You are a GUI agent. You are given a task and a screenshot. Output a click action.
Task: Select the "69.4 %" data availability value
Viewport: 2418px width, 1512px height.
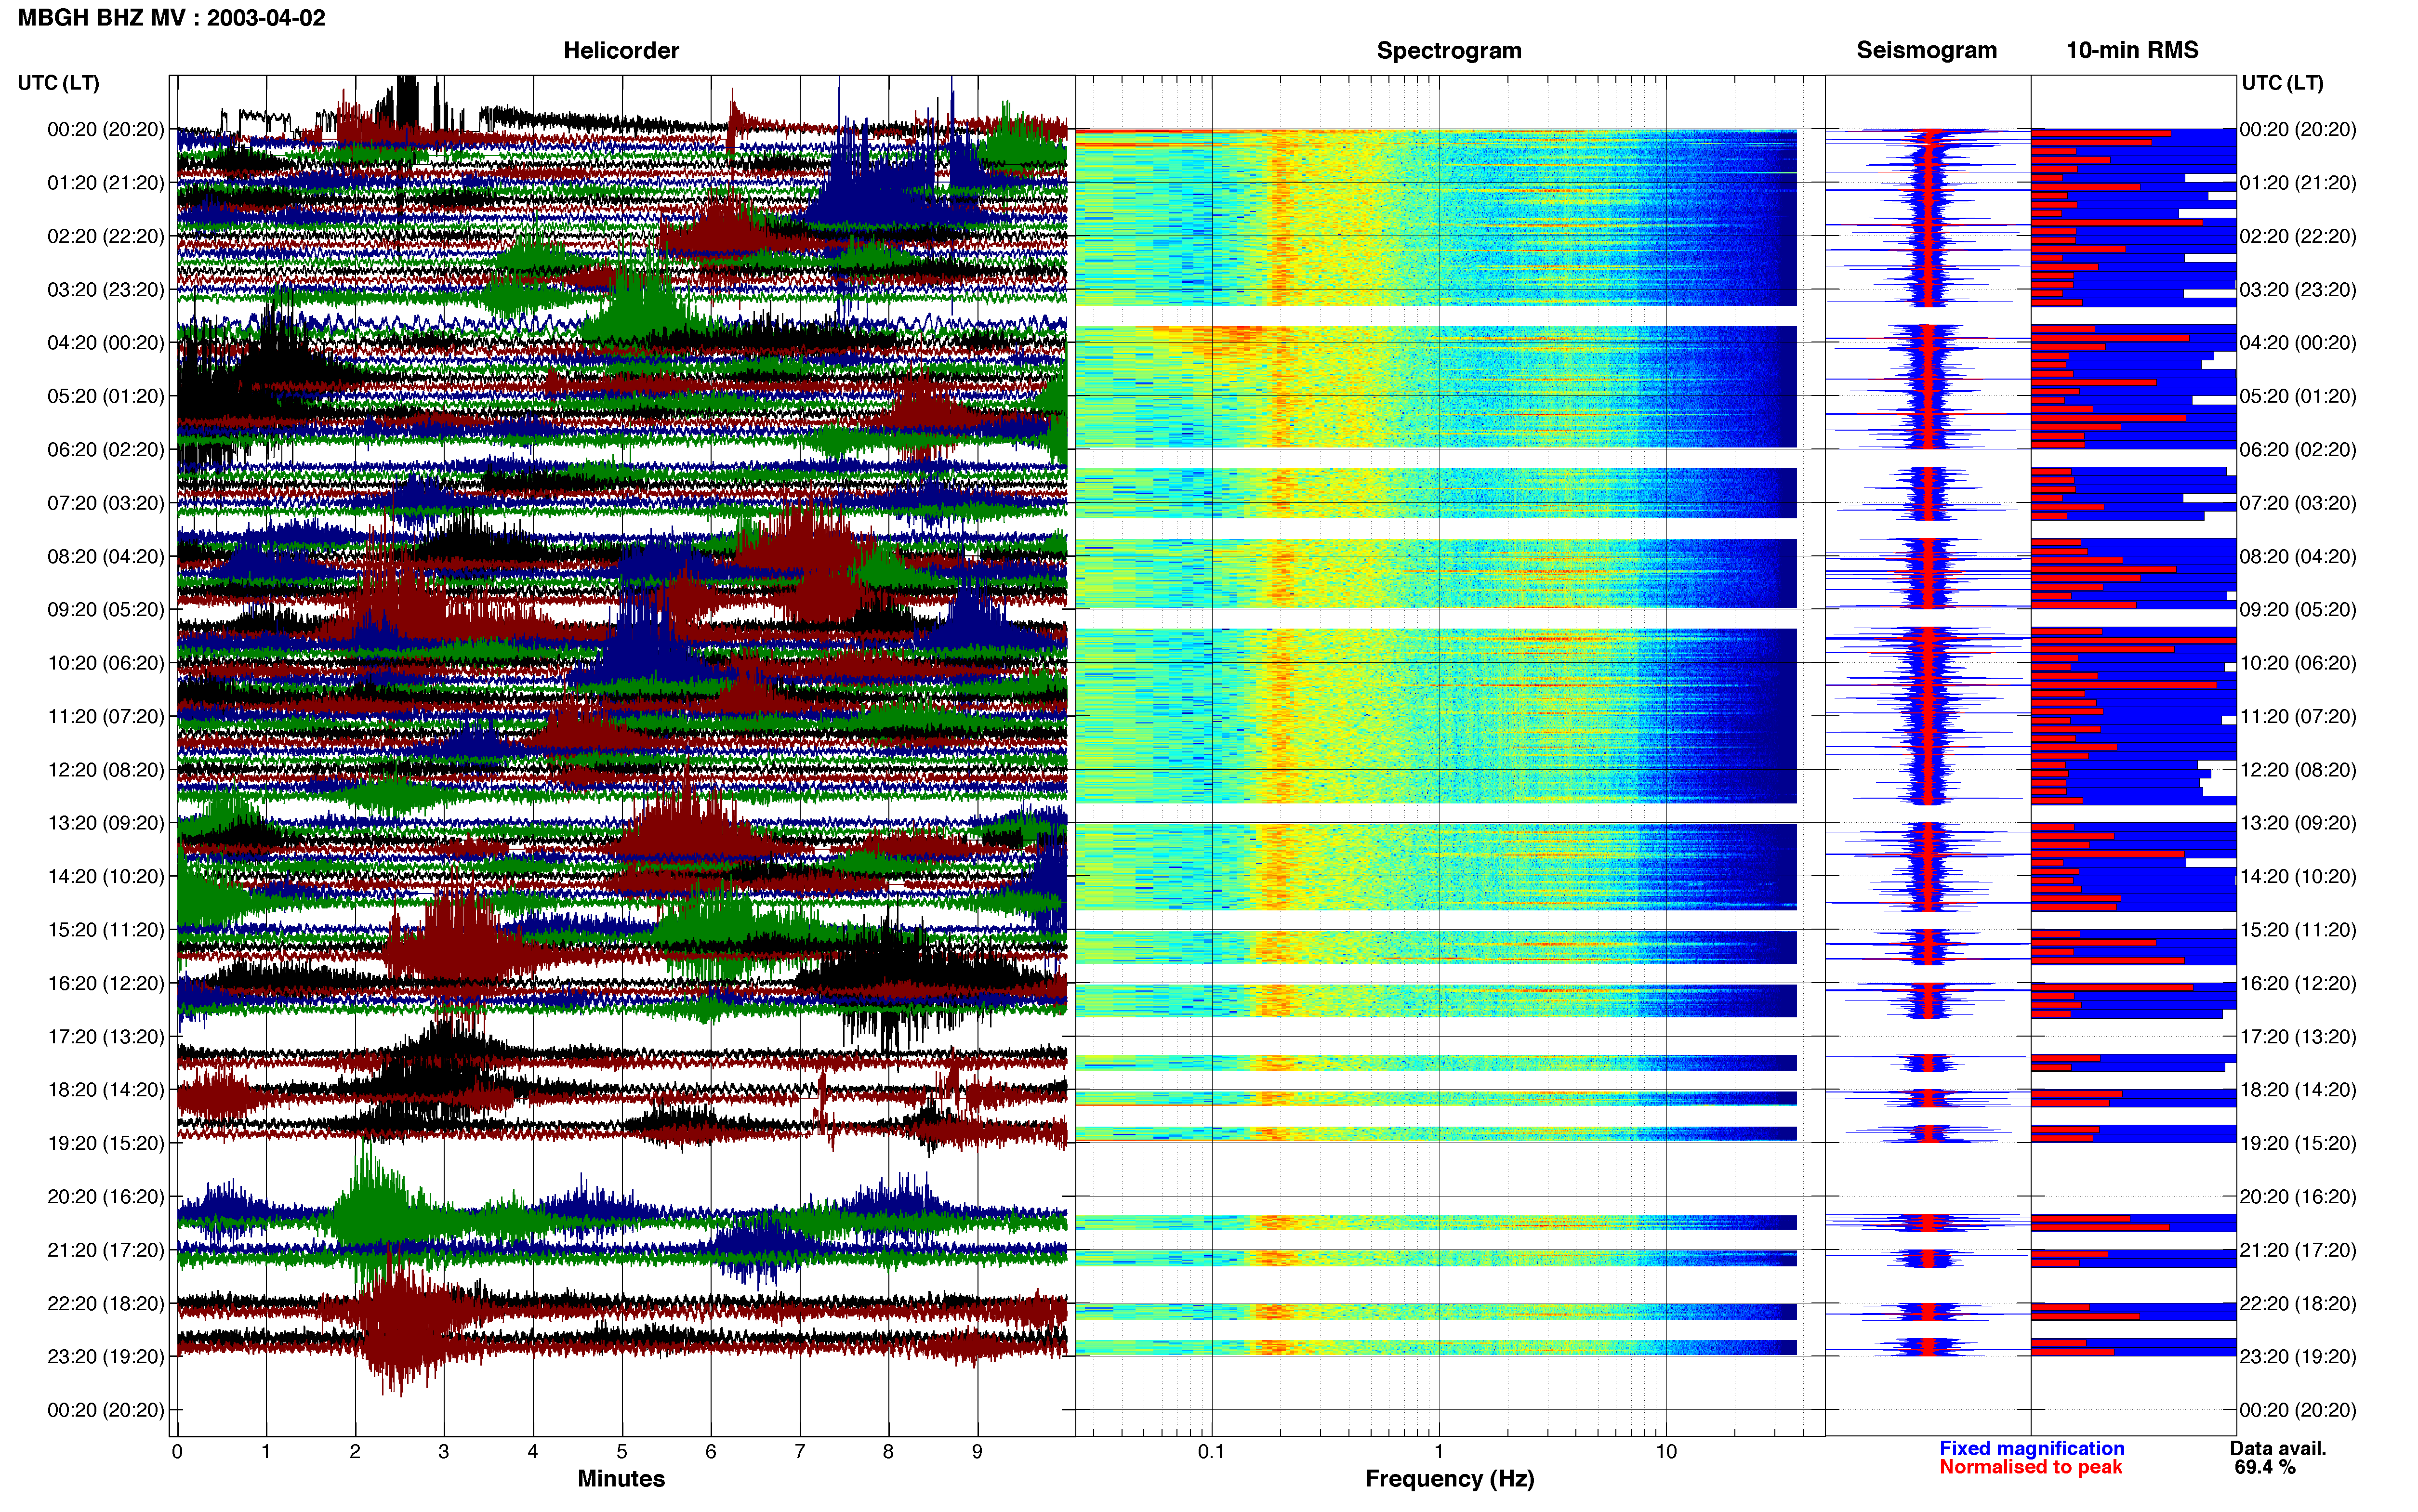(x=2265, y=1467)
